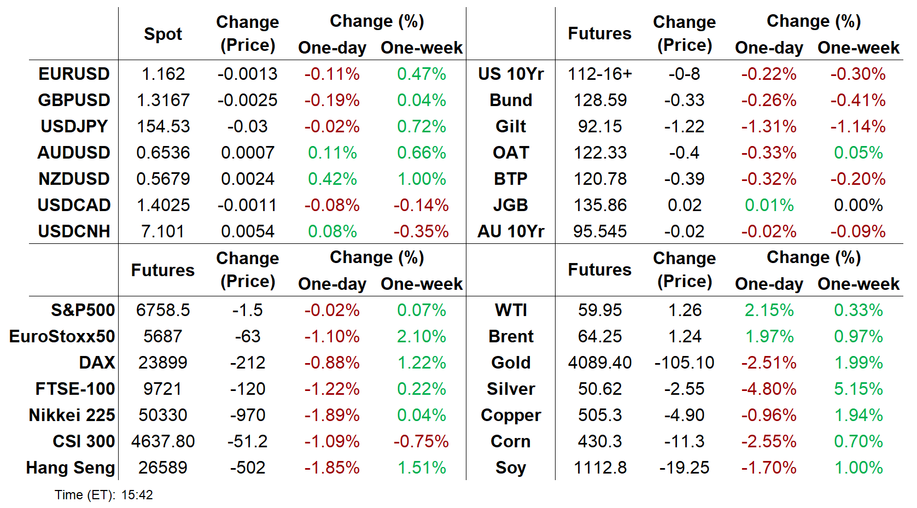917x508 pixels.
Task: Click the Hang Seng one-week change 1.51%
Action: [x=421, y=468]
